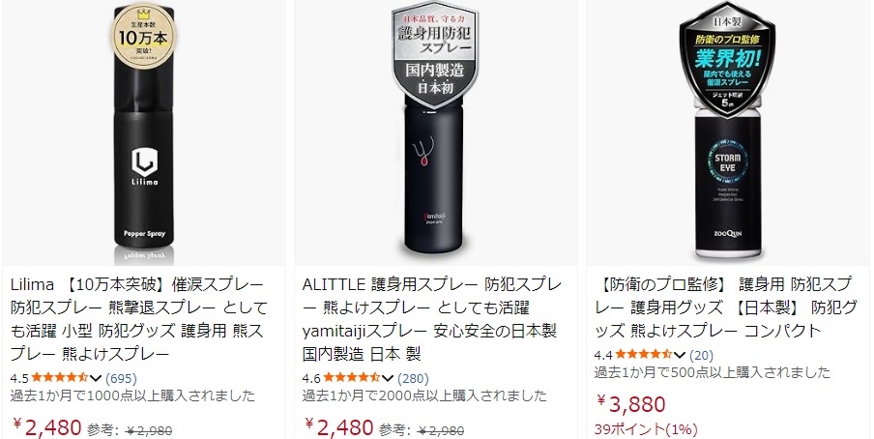874x439 pixels.
Task: Open the 280 reviews link
Action: click(413, 378)
